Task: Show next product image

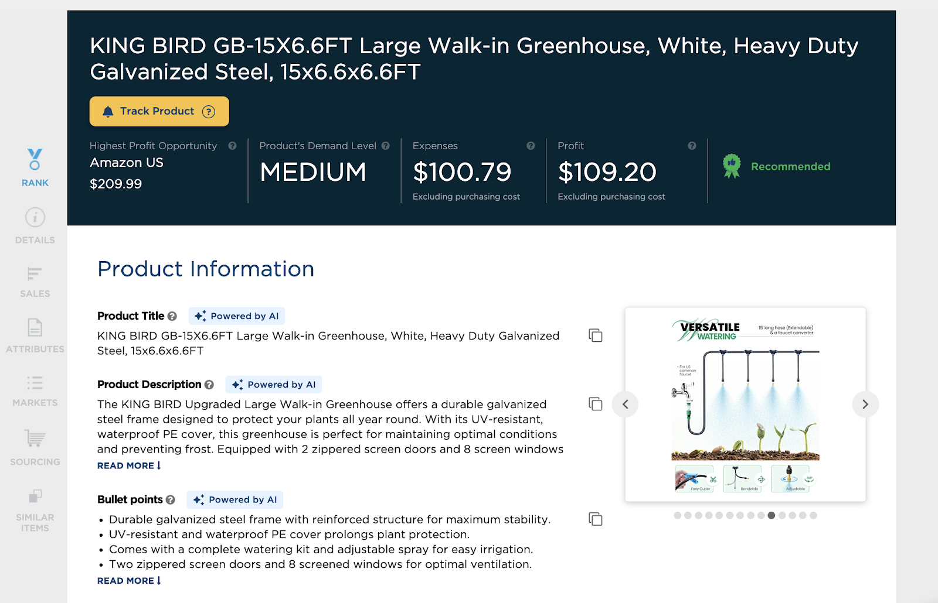Action: [865, 404]
